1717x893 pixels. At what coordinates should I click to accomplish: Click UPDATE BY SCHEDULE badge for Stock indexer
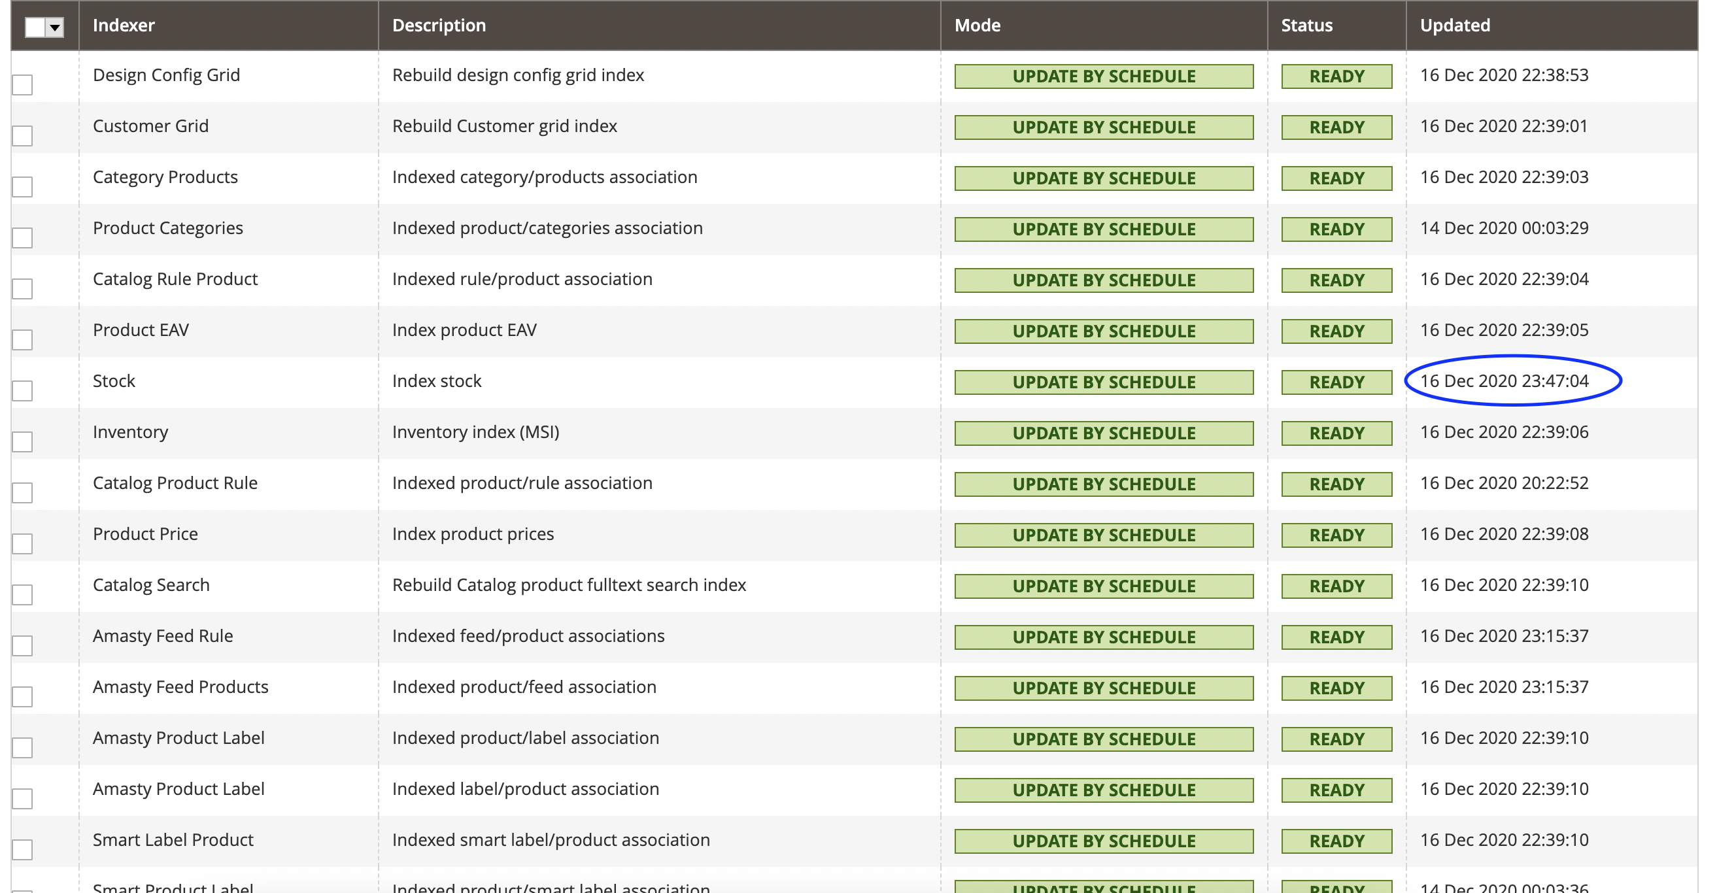pos(1103,381)
